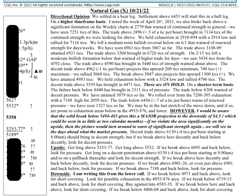
Task: Select the Directional Opinion heading
Action: pos(70,16)
